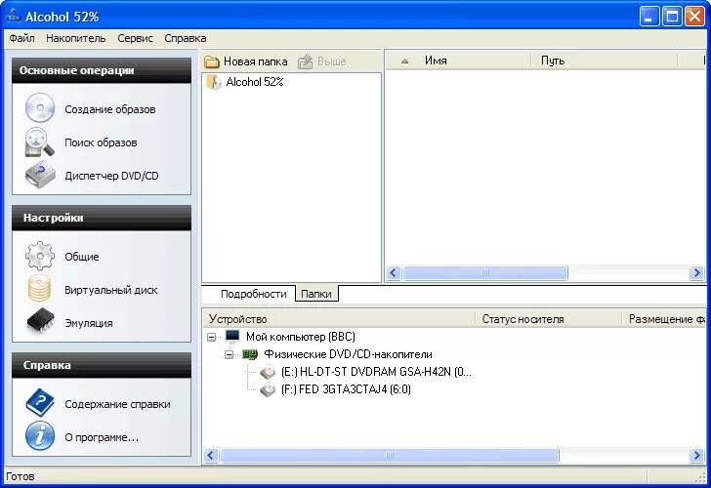711x488 pixels.
Task: Open the Справка menu
Action: [x=185, y=38]
